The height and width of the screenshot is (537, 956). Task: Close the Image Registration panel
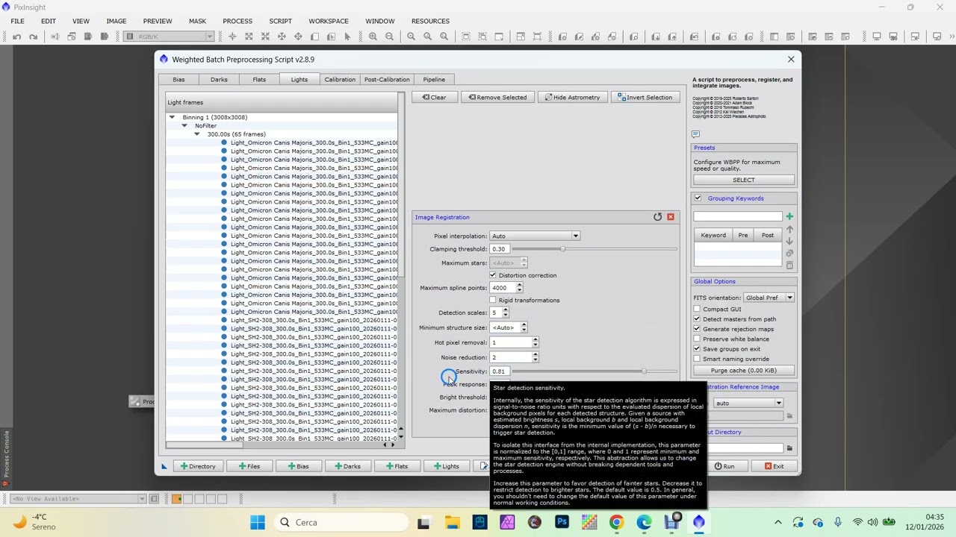pos(671,217)
